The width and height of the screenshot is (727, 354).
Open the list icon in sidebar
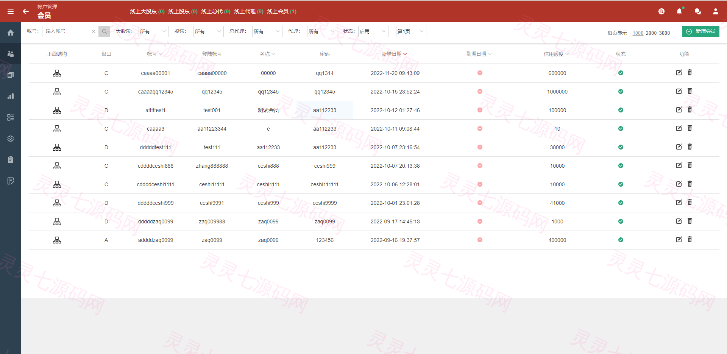coord(11,117)
